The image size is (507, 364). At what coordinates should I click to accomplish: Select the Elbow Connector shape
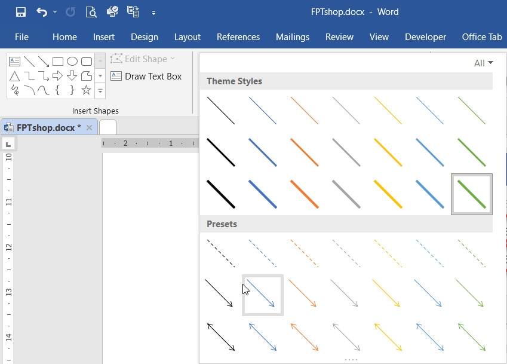click(x=29, y=76)
